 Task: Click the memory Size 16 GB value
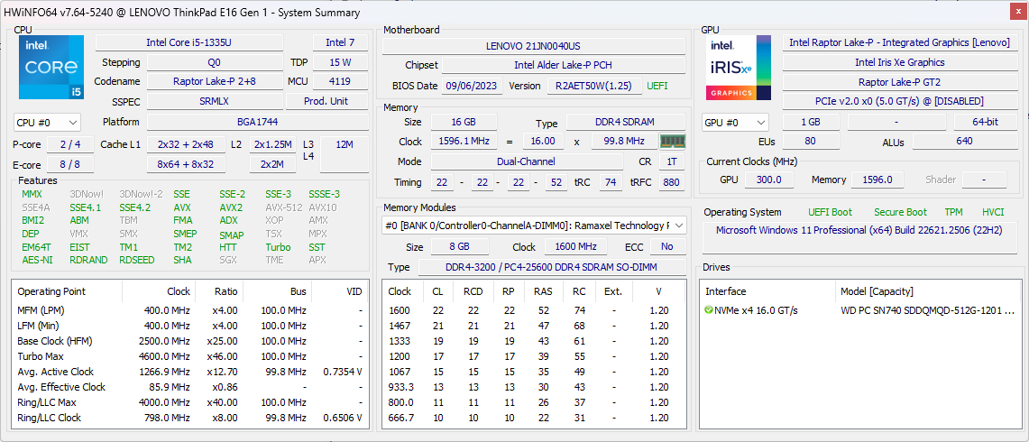click(x=464, y=122)
